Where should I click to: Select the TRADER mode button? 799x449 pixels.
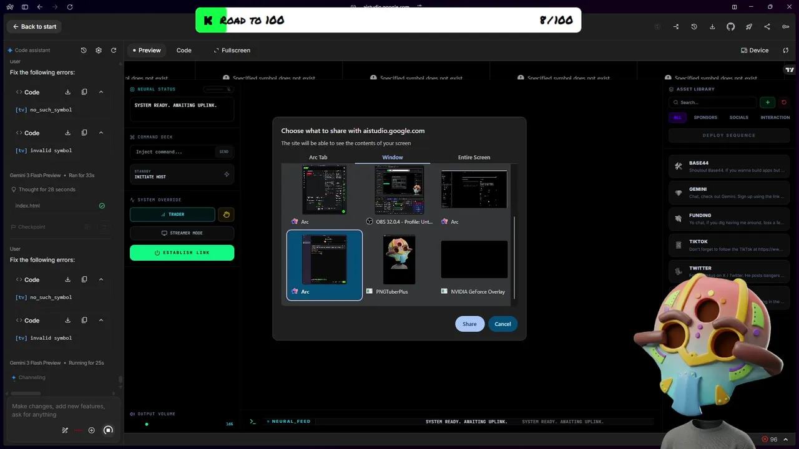point(172,215)
